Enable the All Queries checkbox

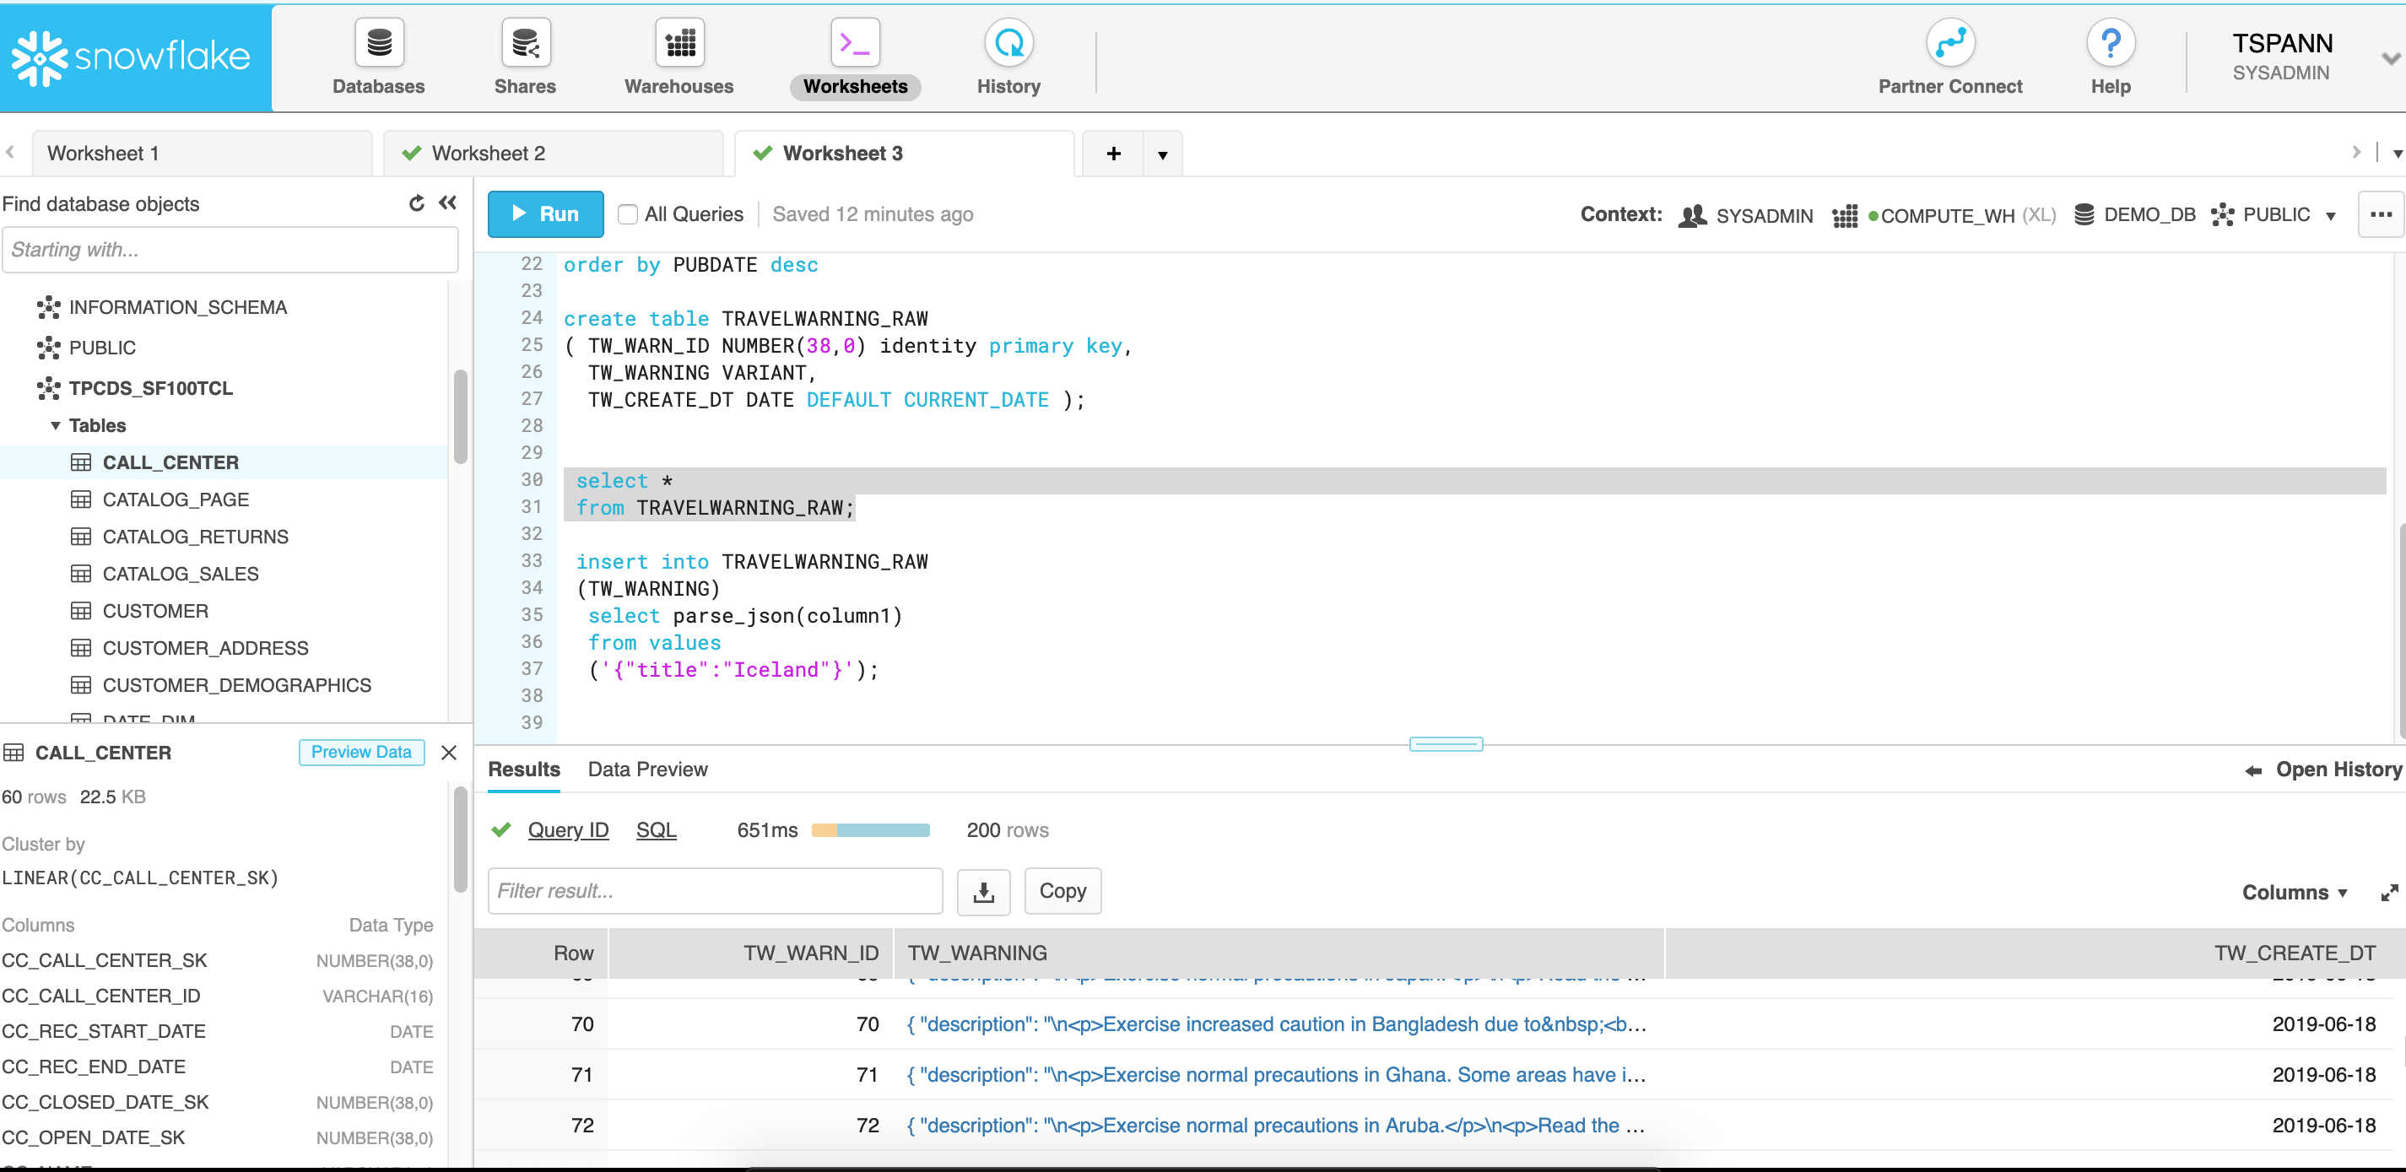[x=629, y=215]
